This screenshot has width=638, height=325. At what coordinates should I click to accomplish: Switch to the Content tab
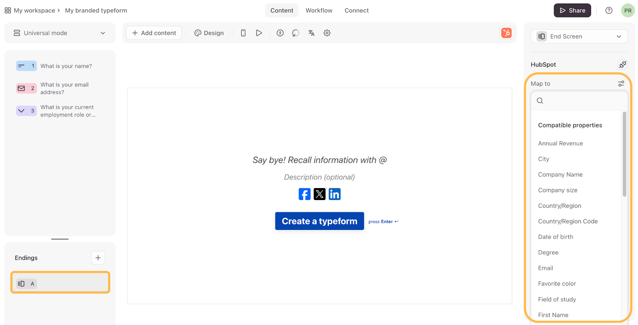[x=282, y=10]
